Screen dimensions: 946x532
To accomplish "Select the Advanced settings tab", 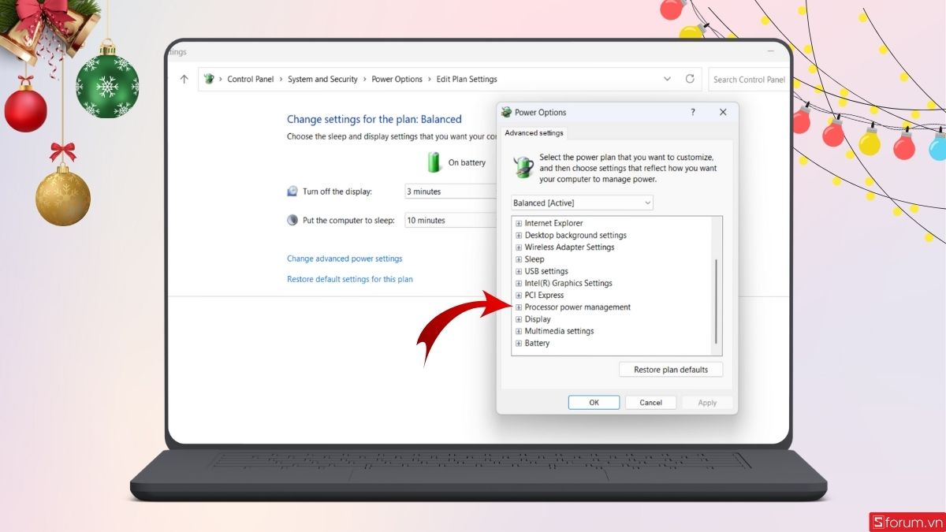I will [534, 133].
